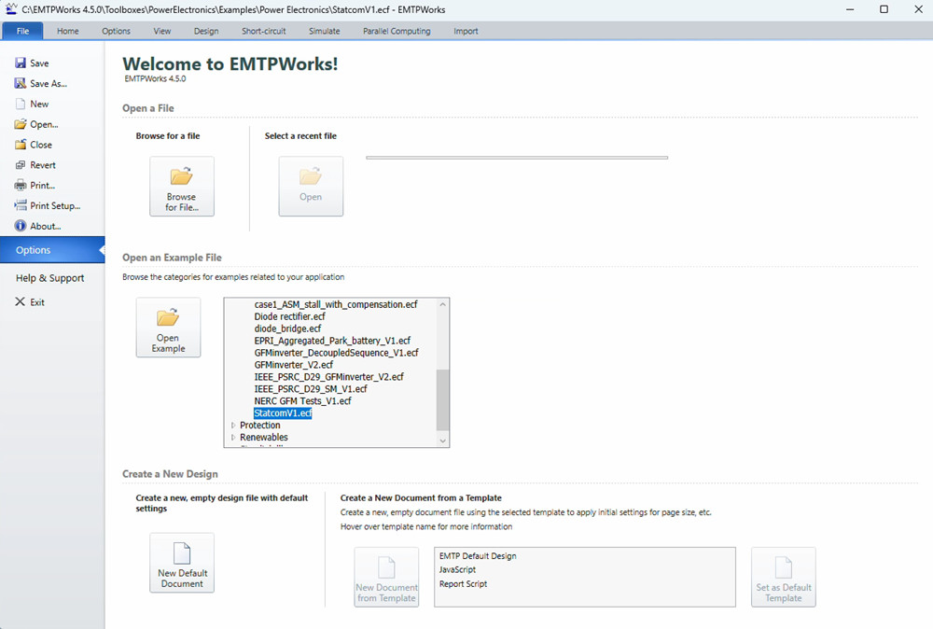Click New Document from Template button
This screenshot has width=933, height=629.
(x=387, y=578)
